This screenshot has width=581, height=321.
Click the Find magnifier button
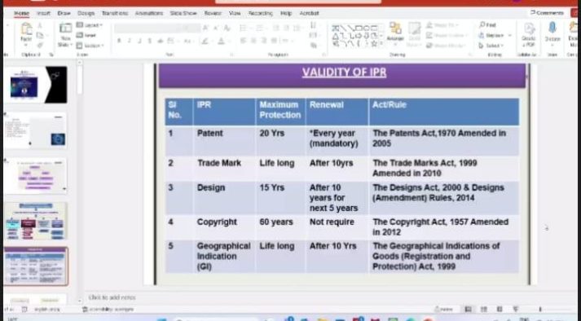[x=487, y=24]
